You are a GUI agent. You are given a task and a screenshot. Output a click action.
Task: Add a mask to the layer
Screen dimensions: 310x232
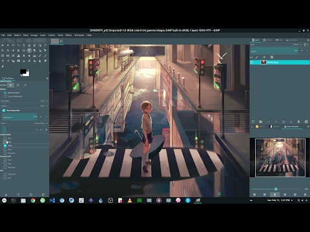[298, 122]
